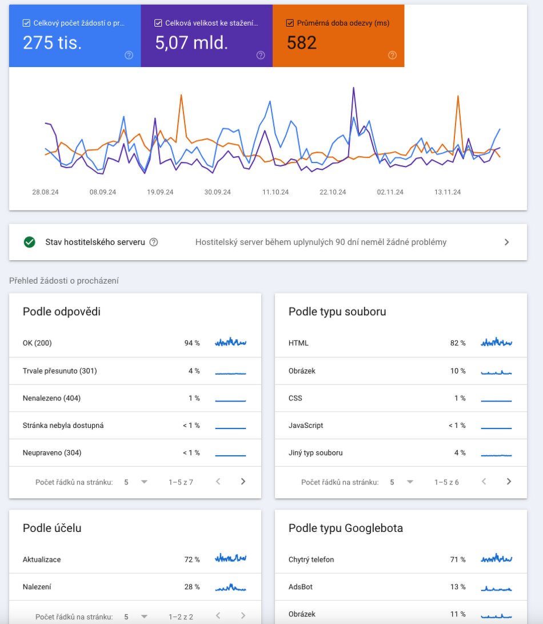Click the chart's tall purple spike near 22.10.24
The image size is (543, 624).
354,89
